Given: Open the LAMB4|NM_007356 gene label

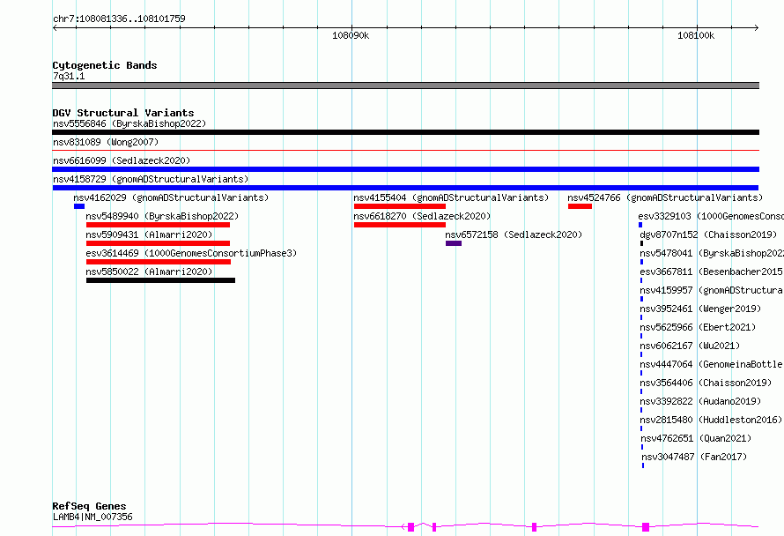Looking at the screenshot, I should coord(92,517).
